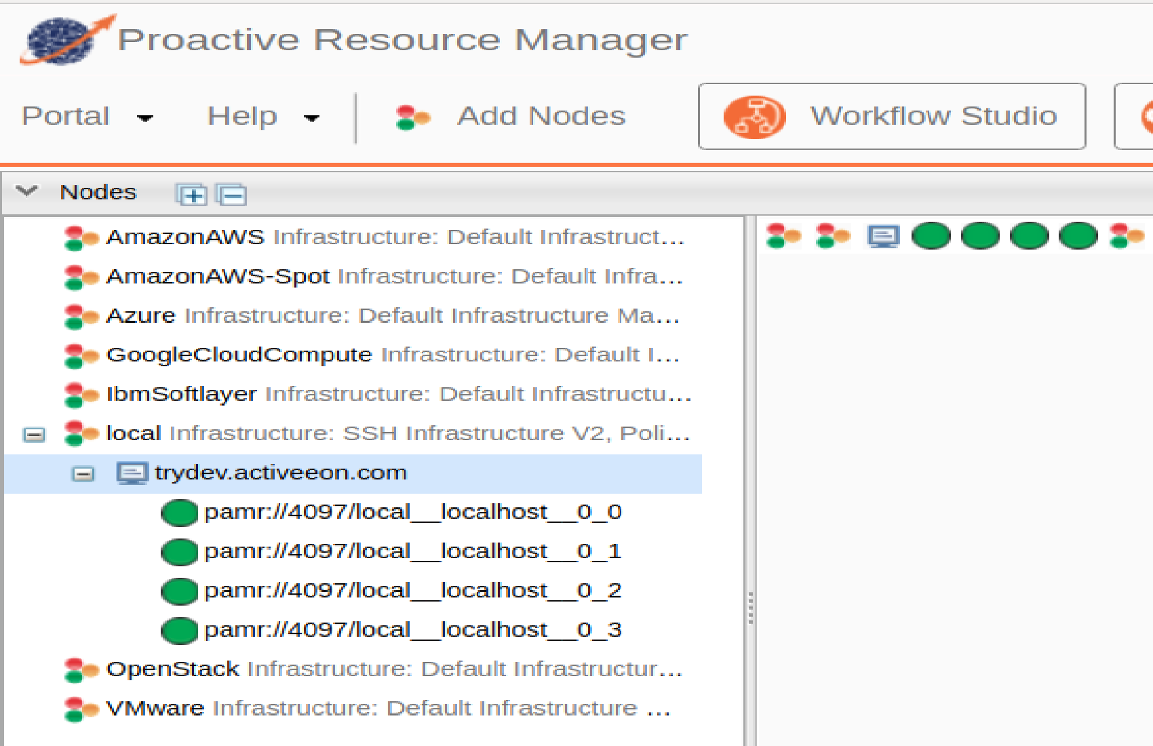Select the local SSH Infrastructure row
This screenshot has width=1153, height=746.
(353, 434)
